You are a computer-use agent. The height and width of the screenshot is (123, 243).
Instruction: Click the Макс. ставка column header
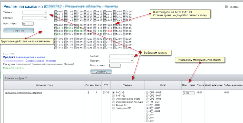pos(189,85)
